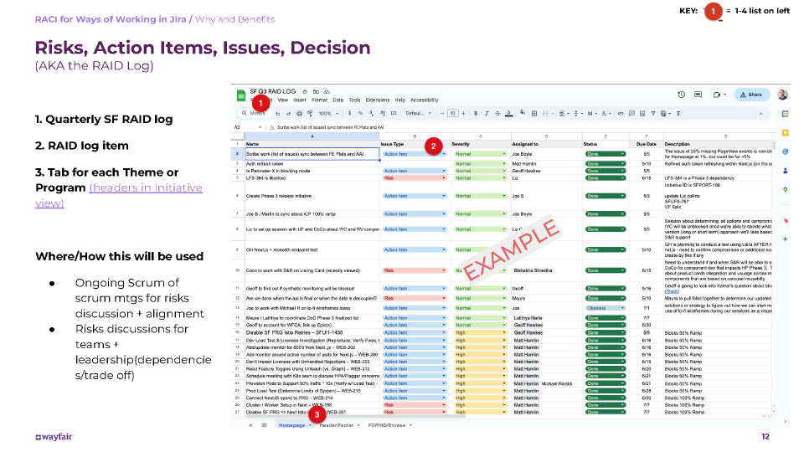
Task: Open the cell fill color picker
Action: [x=523, y=113]
